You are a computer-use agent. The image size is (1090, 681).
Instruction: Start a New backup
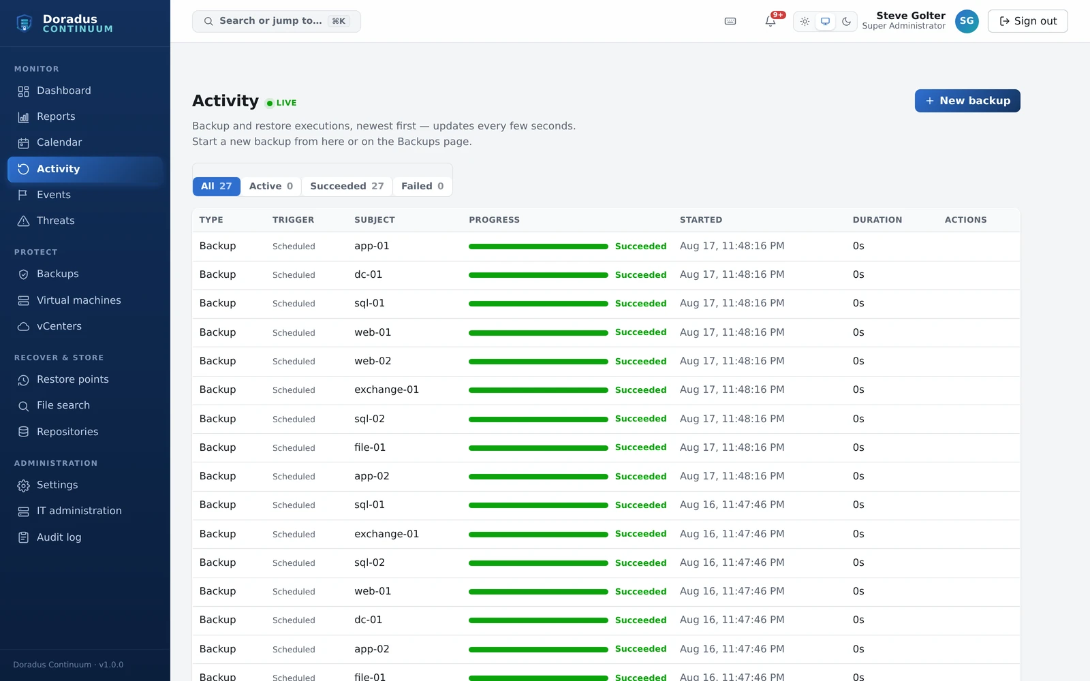pos(967,101)
